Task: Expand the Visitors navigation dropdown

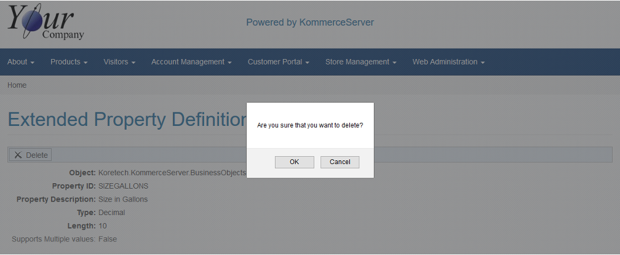Action: 119,62
